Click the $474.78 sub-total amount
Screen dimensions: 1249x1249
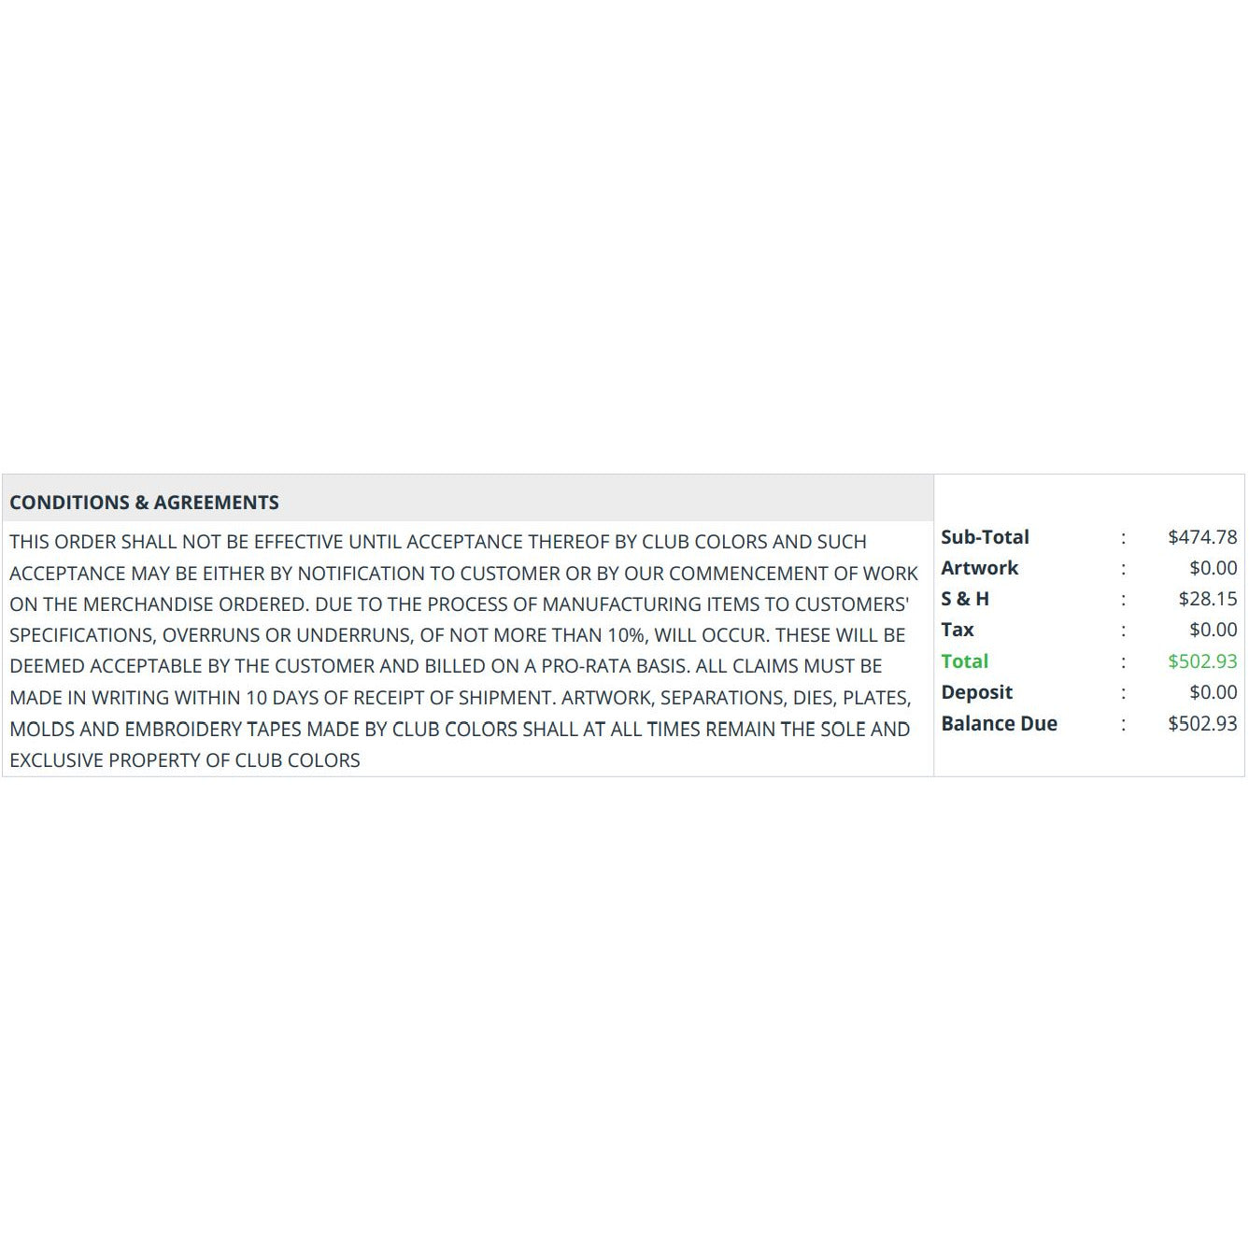point(1202,537)
